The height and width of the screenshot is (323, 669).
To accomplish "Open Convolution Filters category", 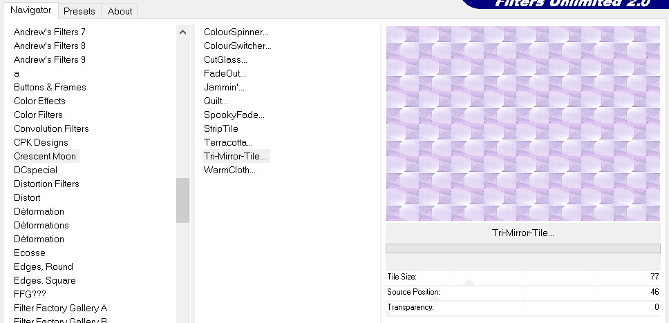I will [51, 128].
